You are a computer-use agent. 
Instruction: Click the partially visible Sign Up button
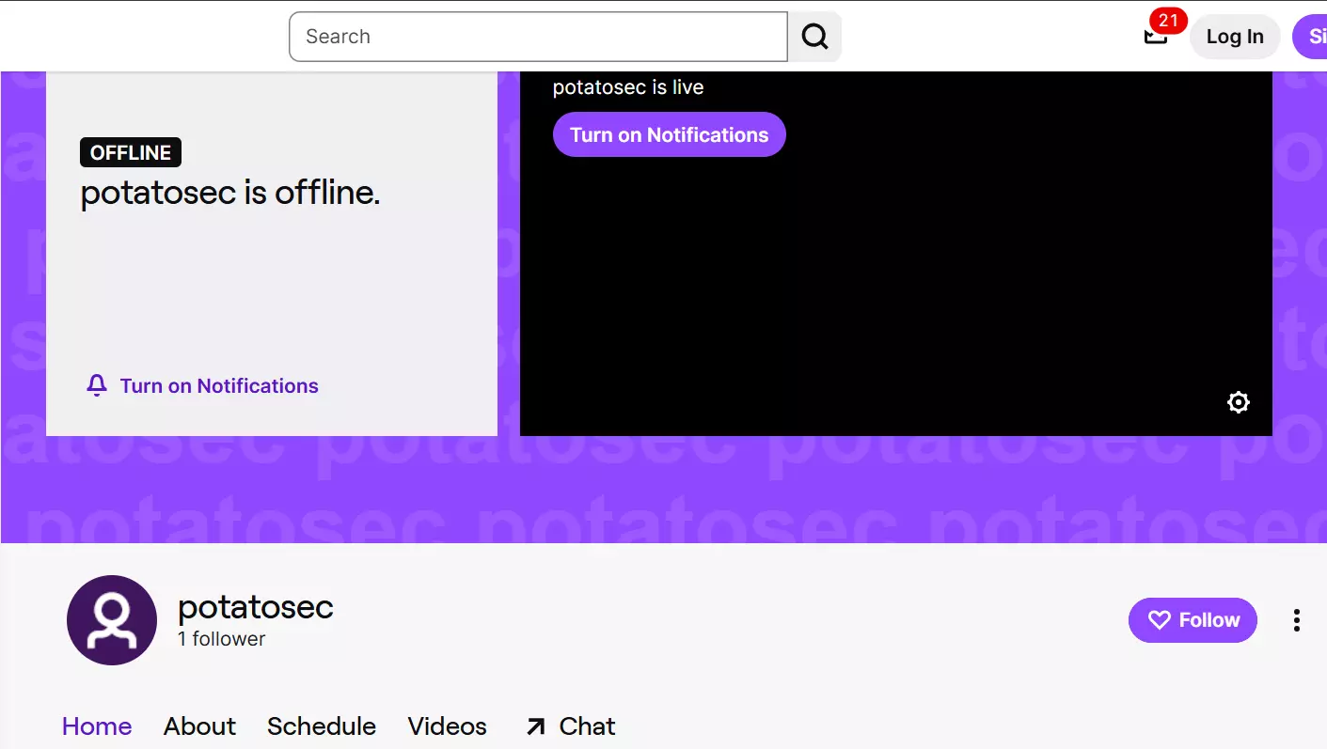1310,37
